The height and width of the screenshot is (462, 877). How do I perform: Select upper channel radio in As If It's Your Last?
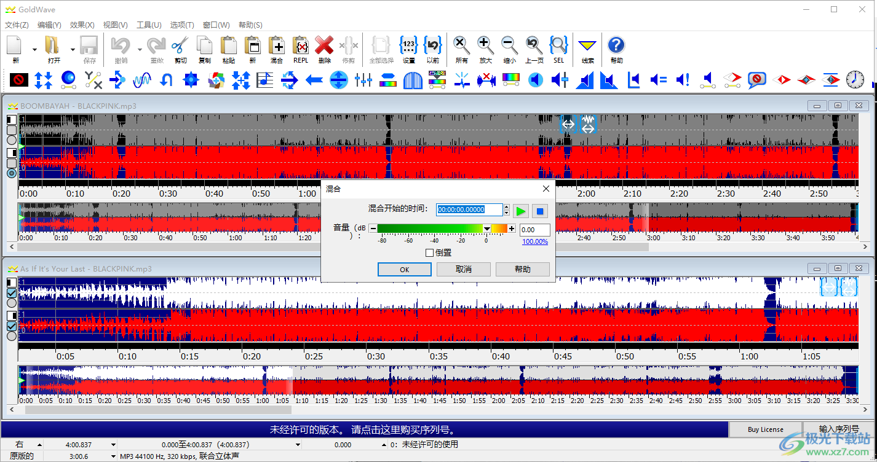coord(12,303)
